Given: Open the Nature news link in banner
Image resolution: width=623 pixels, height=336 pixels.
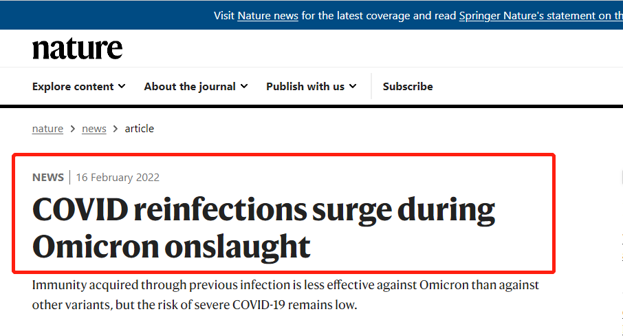Looking at the screenshot, I should [x=267, y=16].
